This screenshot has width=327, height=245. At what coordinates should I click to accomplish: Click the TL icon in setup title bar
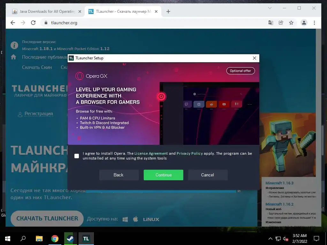tap(71, 58)
